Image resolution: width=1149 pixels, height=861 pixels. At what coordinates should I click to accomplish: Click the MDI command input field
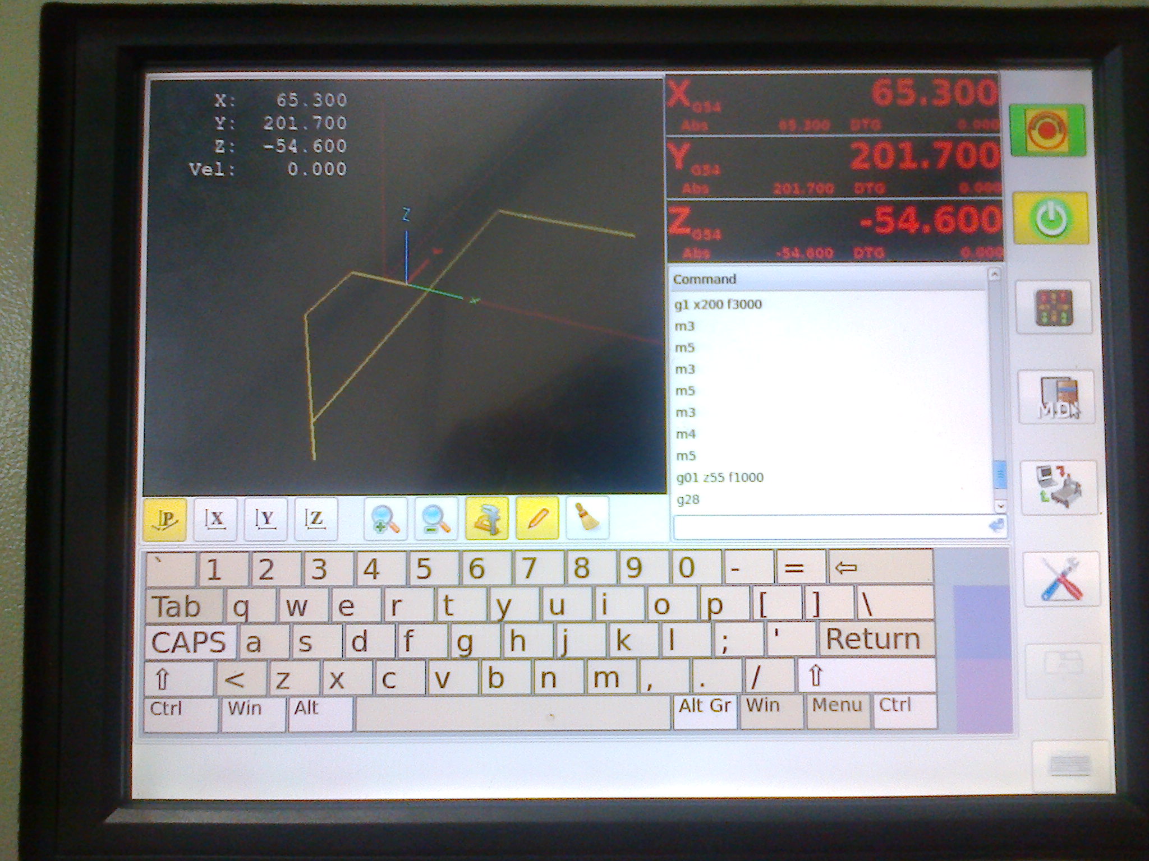click(x=830, y=527)
